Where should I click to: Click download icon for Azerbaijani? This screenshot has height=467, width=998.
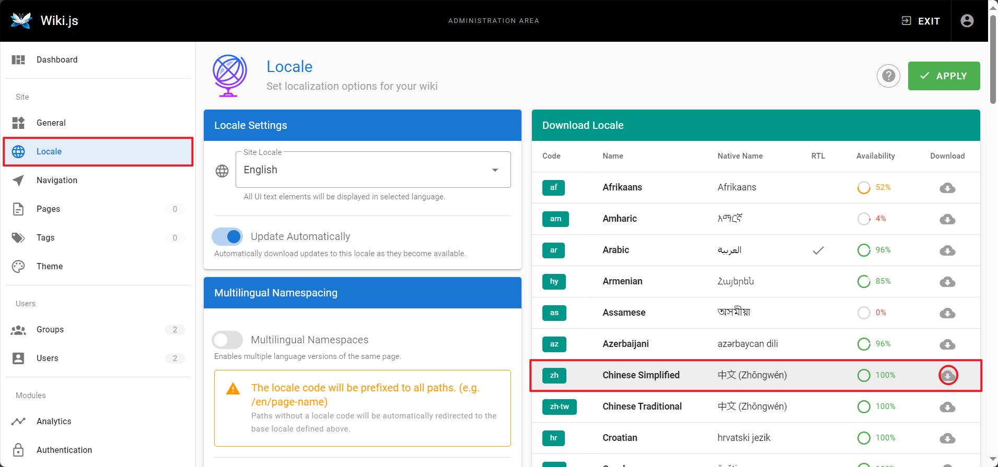pyautogui.click(x=947, y=344)
